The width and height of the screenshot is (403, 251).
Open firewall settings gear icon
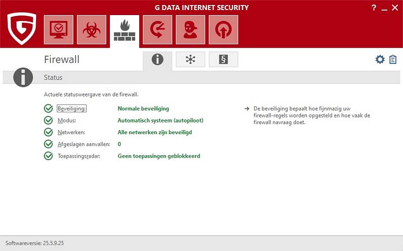point(380,59)
